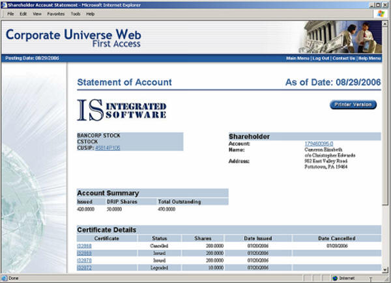
Task: Click the Issued value 420.0000
Action: (x=85, y=209)
